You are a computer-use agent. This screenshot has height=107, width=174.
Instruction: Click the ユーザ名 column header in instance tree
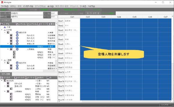[8, 24]
